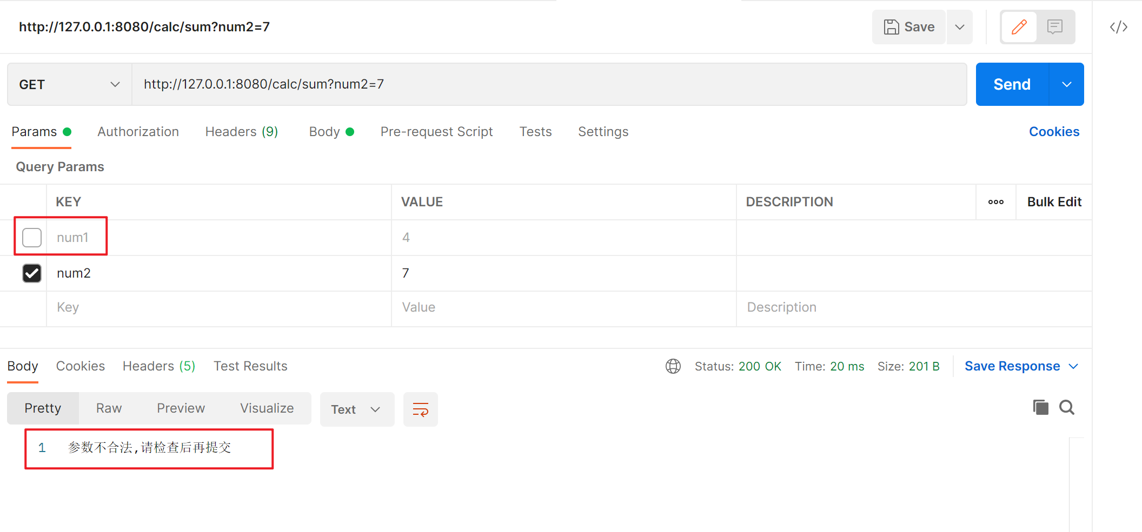Open the response Headers (5) tab

[159, 366]
